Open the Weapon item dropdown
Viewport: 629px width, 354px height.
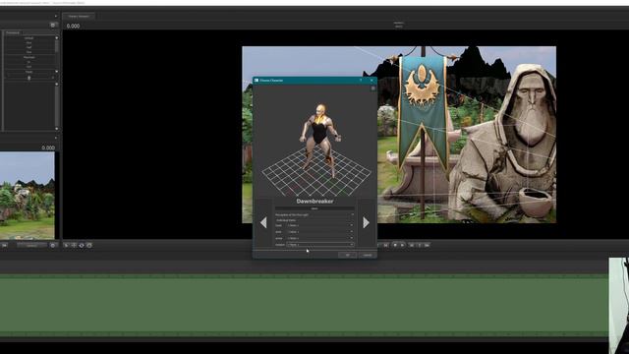tap(320, 245)
